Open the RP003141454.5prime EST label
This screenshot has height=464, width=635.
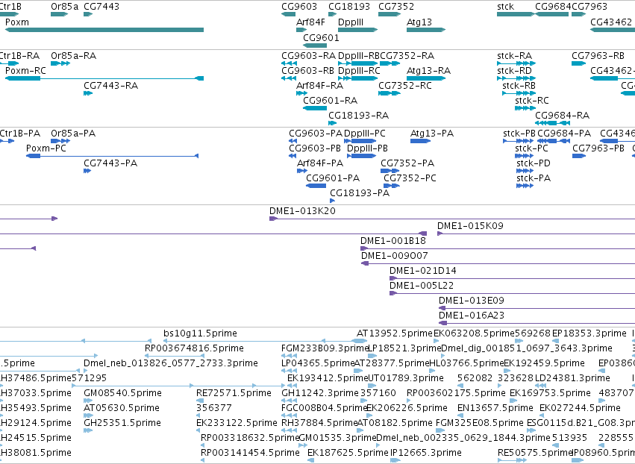tap(250, 453)
